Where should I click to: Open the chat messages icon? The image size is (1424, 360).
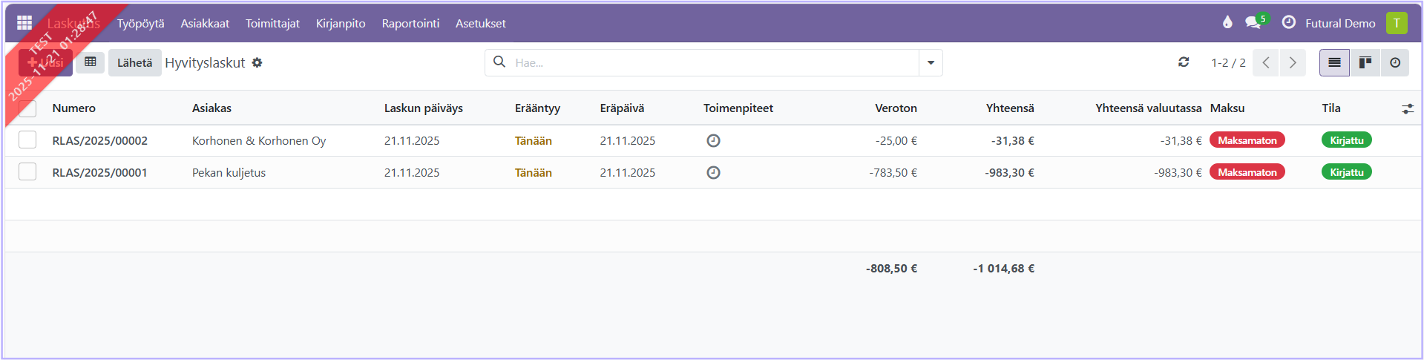[x=1253, y=22]
